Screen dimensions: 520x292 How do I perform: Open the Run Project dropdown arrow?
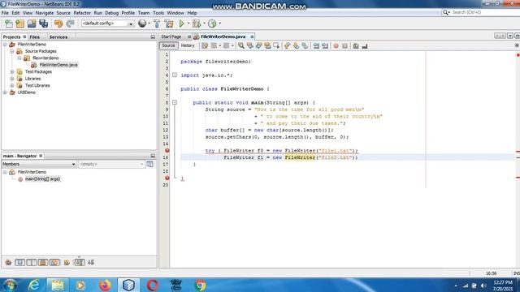pyautogui.click(x=188, y=24)
